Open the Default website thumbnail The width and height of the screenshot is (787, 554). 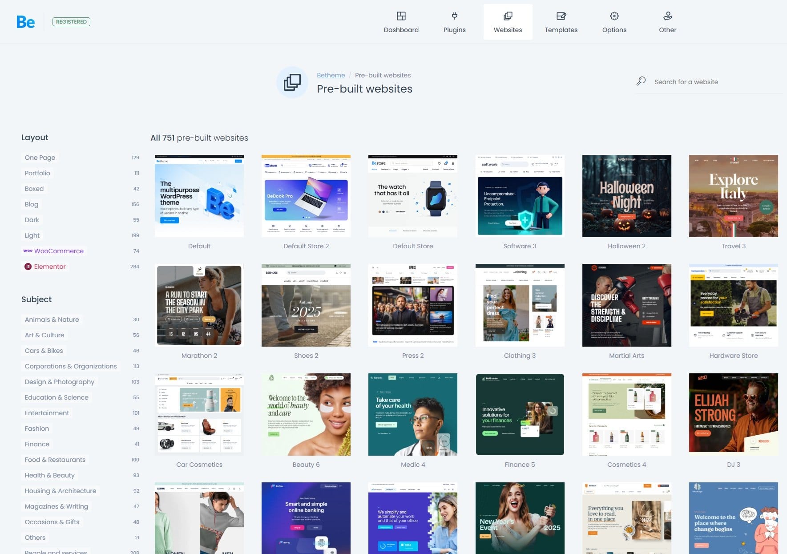[x=199, y=196]
